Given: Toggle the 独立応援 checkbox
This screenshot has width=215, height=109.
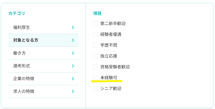Looking at the screenshot, I should [95, 56].
